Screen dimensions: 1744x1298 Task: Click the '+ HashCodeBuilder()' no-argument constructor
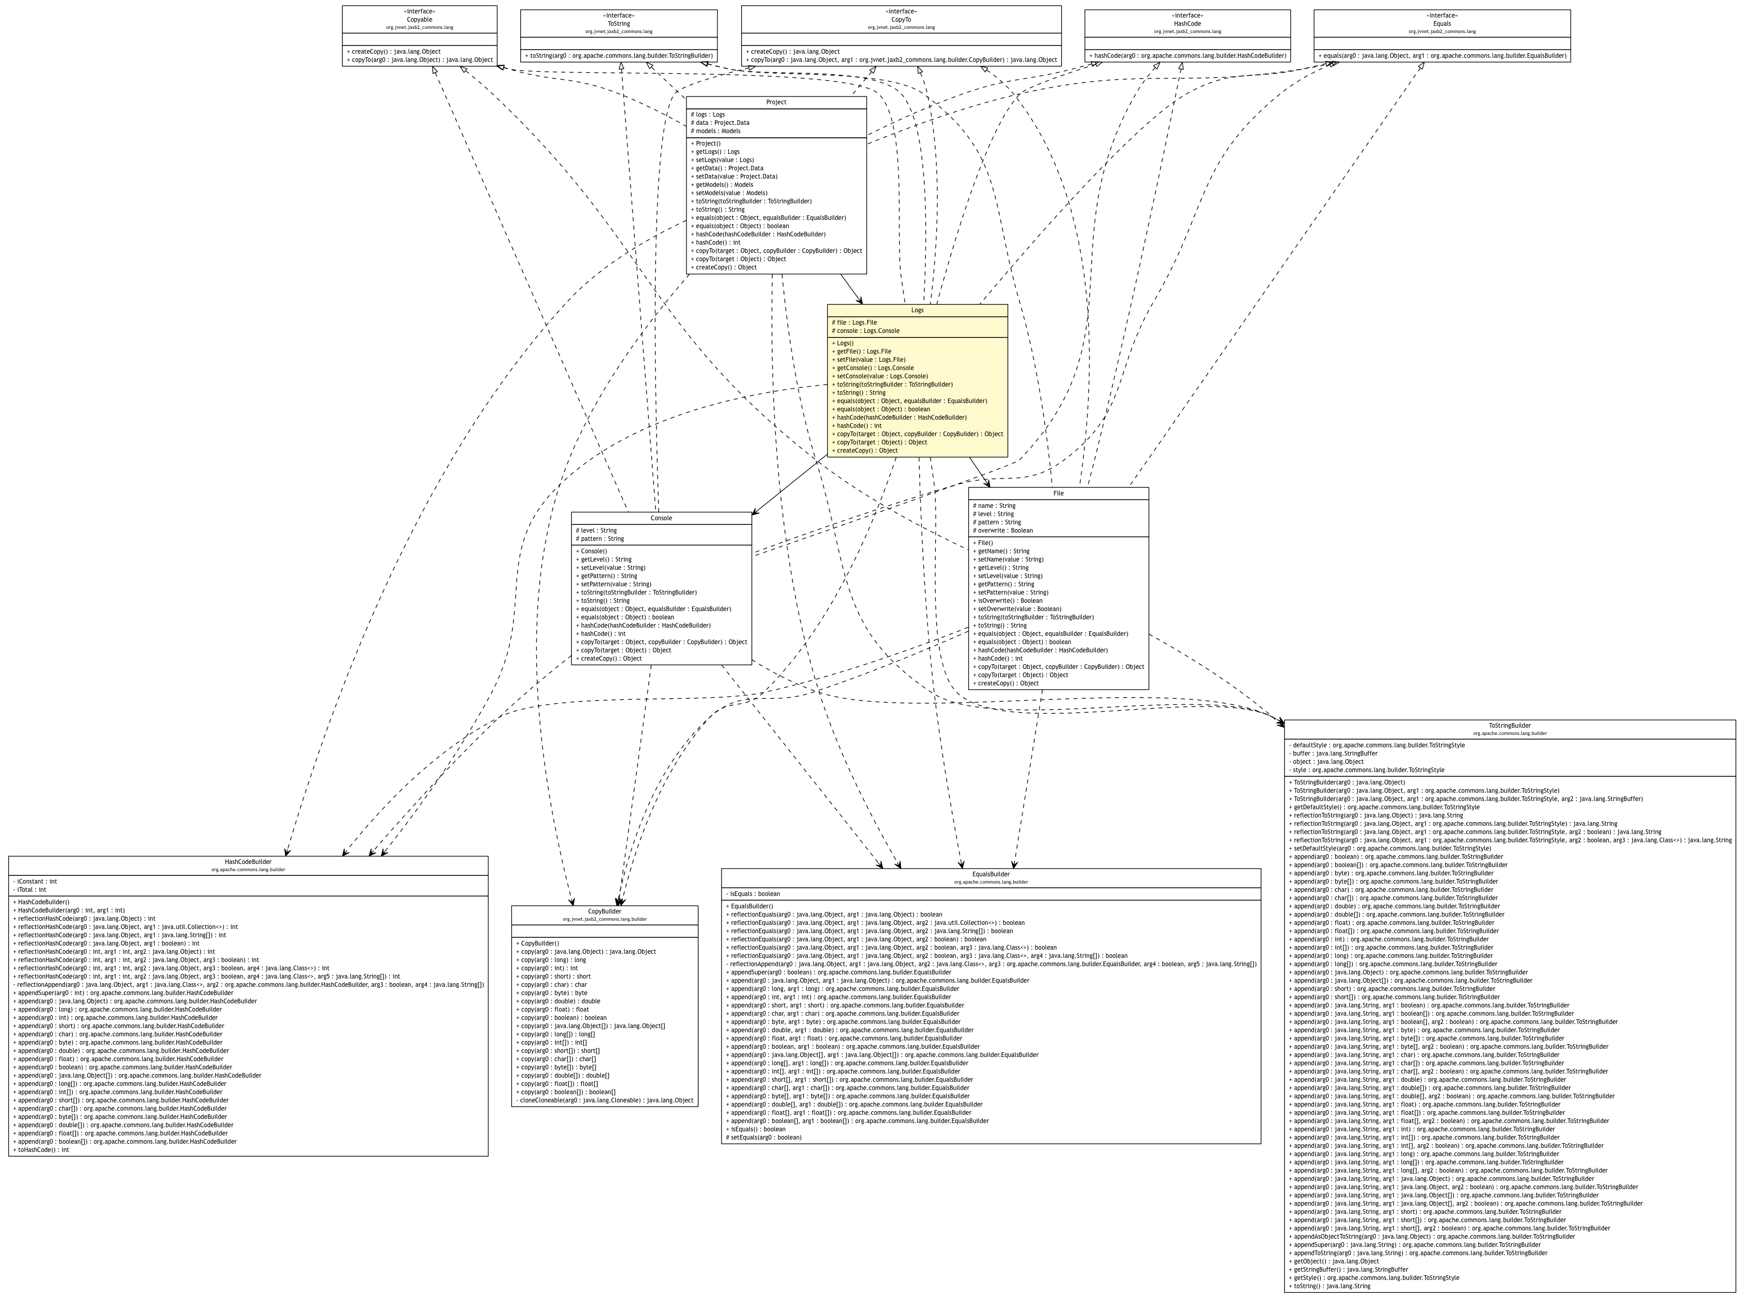[41, 902]
